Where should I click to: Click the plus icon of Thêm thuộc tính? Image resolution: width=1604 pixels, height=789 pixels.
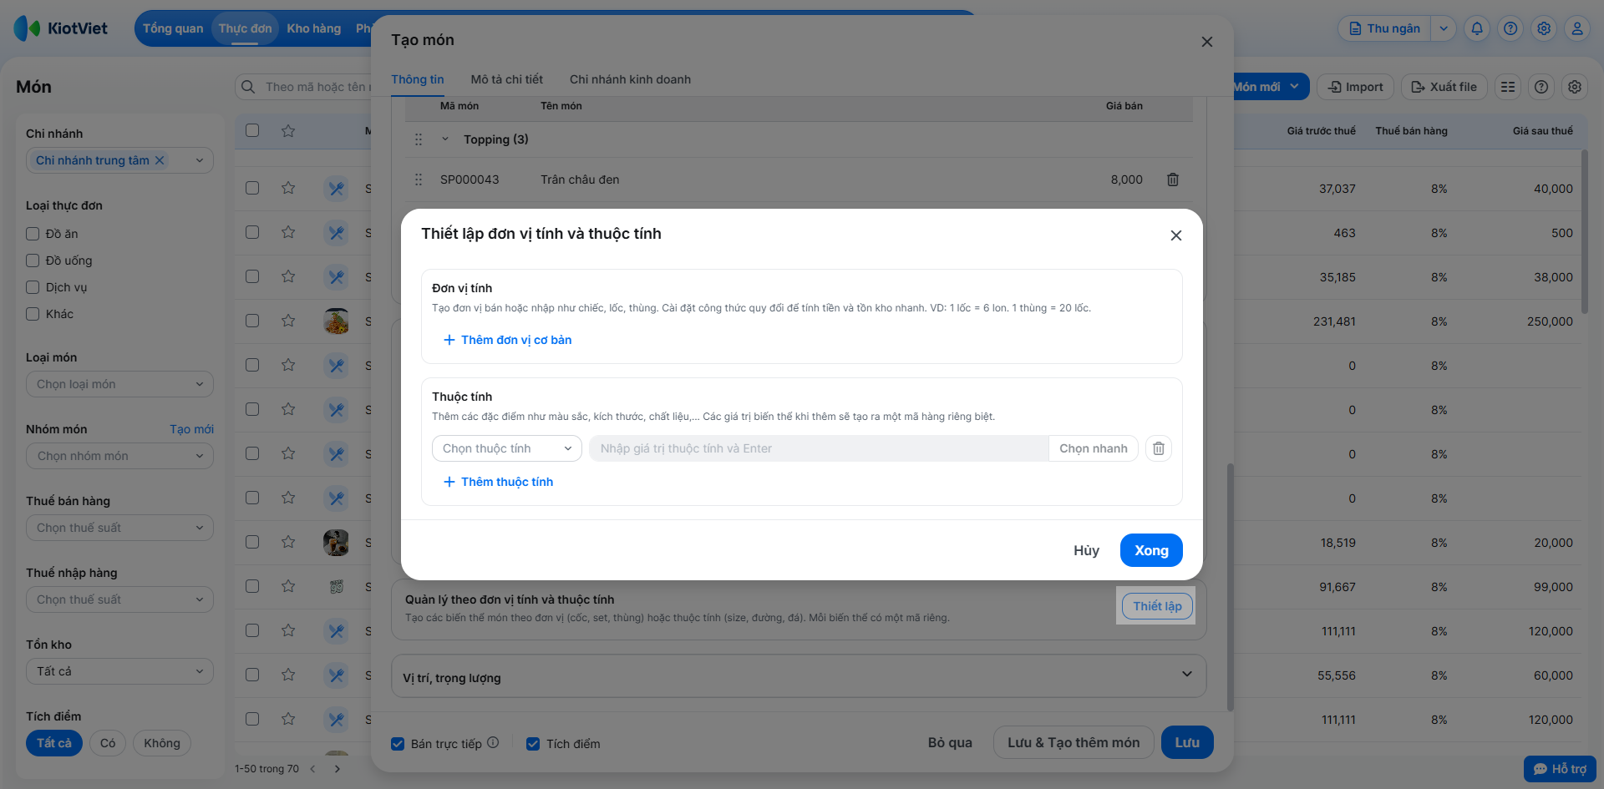449,482
